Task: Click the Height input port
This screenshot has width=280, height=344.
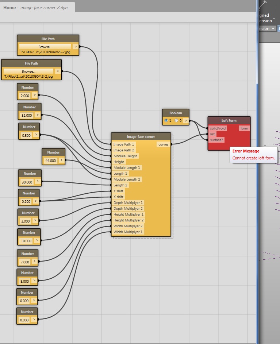Action: [119, 162]
